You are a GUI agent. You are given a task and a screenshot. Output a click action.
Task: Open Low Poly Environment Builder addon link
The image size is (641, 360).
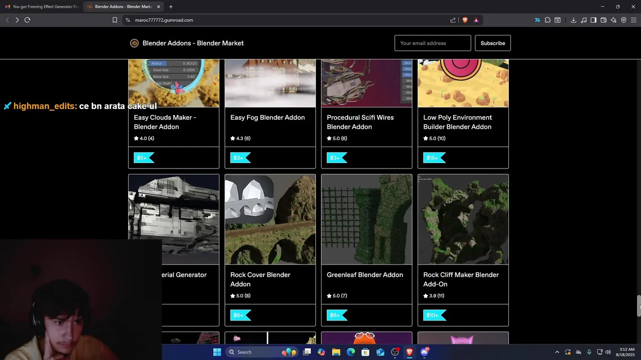458,122
